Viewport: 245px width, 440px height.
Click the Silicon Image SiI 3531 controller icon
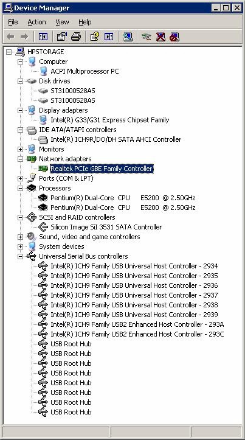pyautogui.click(x=43, y=227)
